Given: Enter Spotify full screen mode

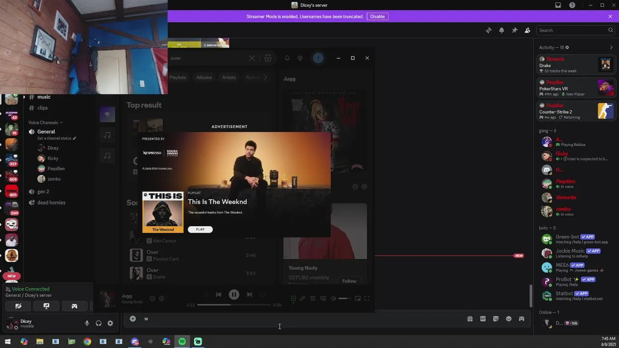Looking at the screenshot, I should click(367, 299).
